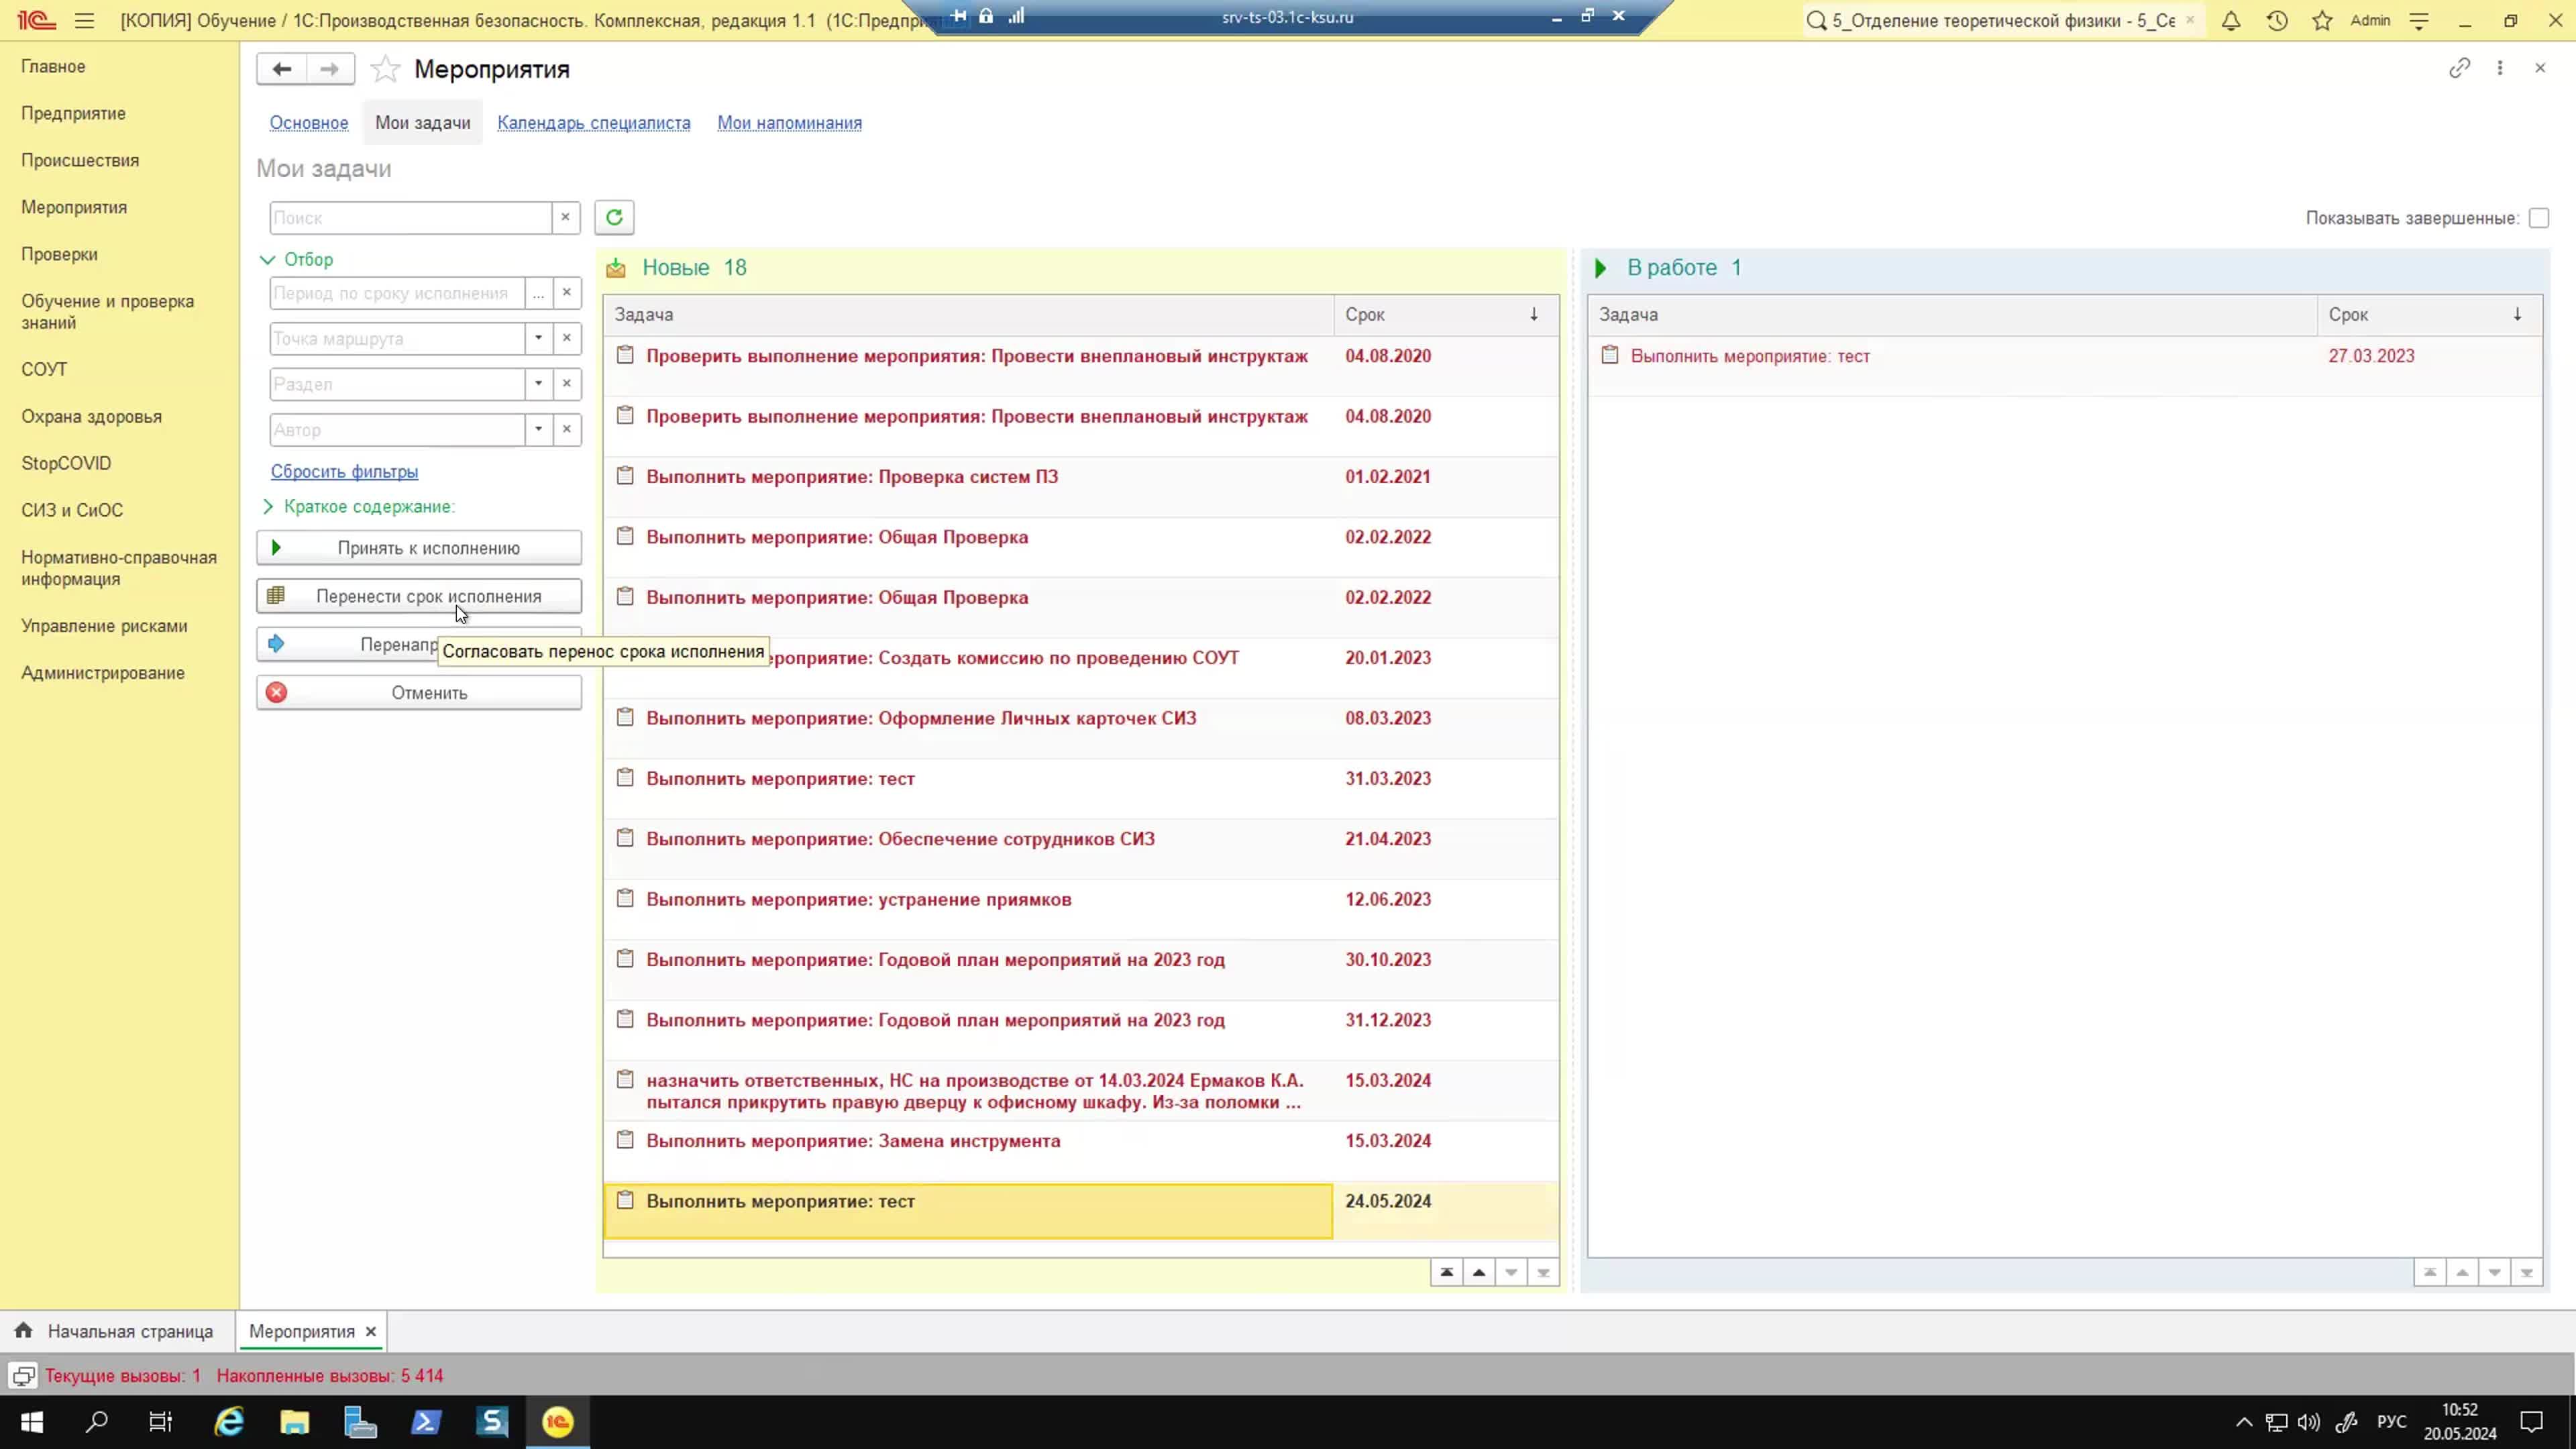The image size is (2576, 1449).
Task: Click Сбросить фильтры link
Action: click(x=344, y=471)
